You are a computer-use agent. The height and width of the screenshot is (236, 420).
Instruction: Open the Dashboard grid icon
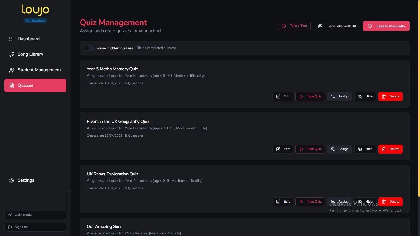(x=12, y=39)
